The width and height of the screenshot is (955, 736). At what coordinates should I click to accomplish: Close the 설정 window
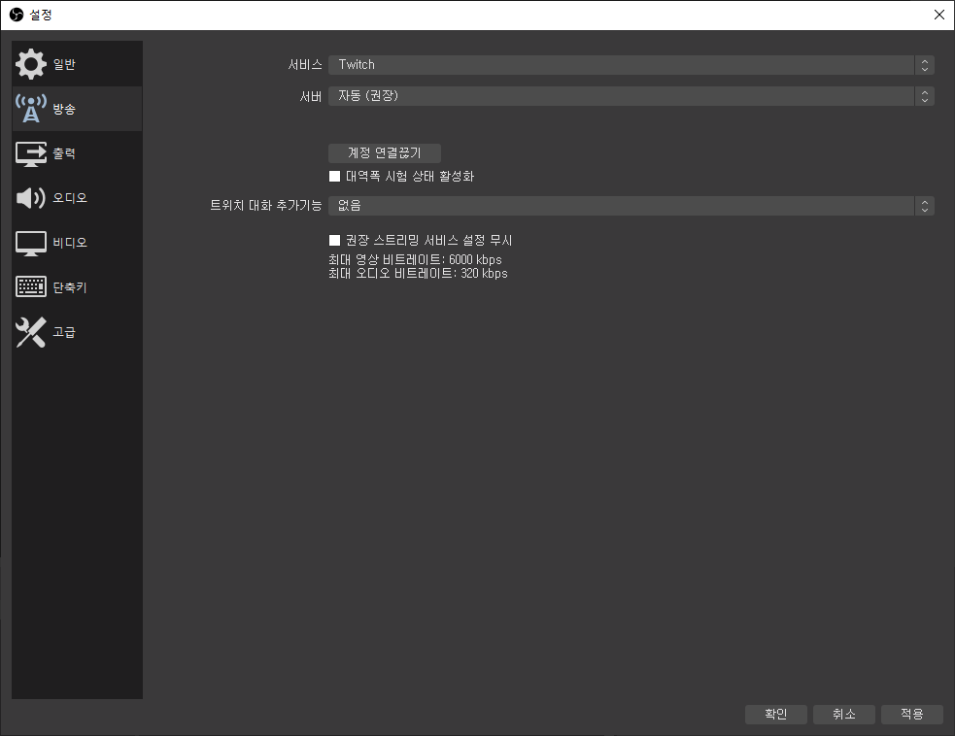coord(939,15)
